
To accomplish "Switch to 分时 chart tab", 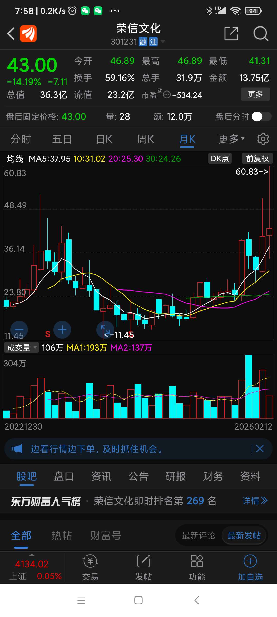I will pyautogui.click(x=21, y=139).
